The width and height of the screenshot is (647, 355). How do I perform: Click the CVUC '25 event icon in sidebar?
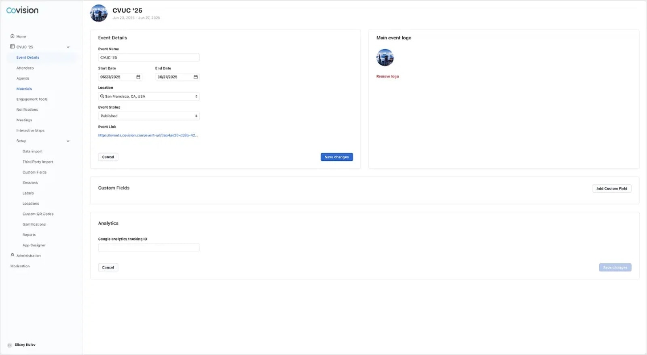click(x=13, y=46)
